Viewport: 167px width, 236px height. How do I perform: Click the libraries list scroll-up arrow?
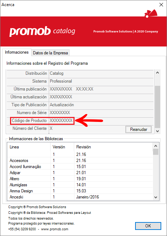coord(156,146)
